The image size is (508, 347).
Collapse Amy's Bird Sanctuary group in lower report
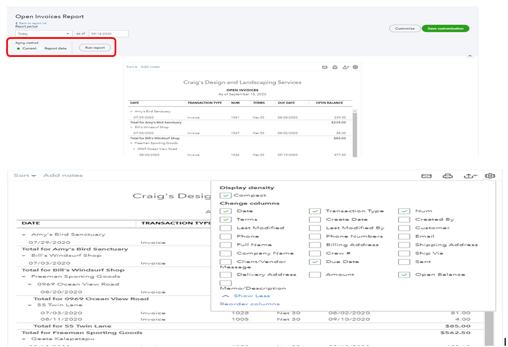24,235
